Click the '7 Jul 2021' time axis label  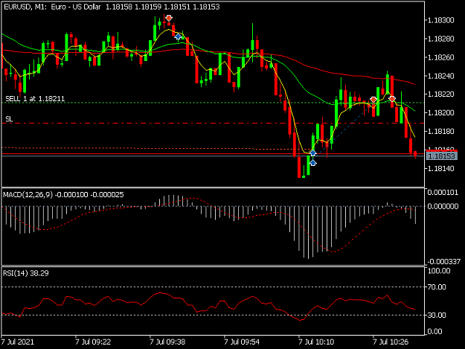(17, 342)
